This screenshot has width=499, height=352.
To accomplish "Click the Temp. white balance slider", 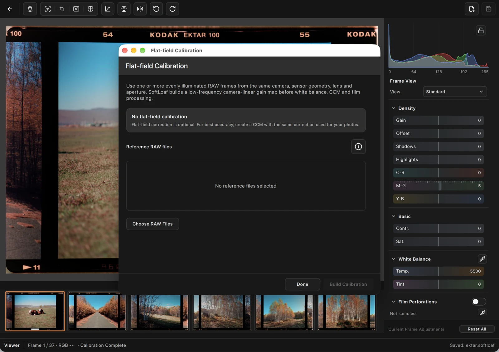I will click(438, 271).
